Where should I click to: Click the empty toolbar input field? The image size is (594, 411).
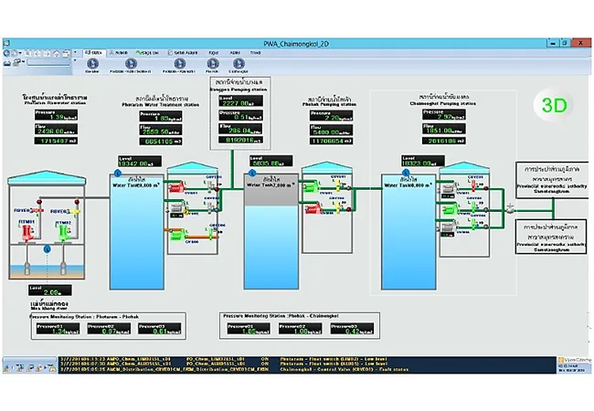(x=48, y=62)
